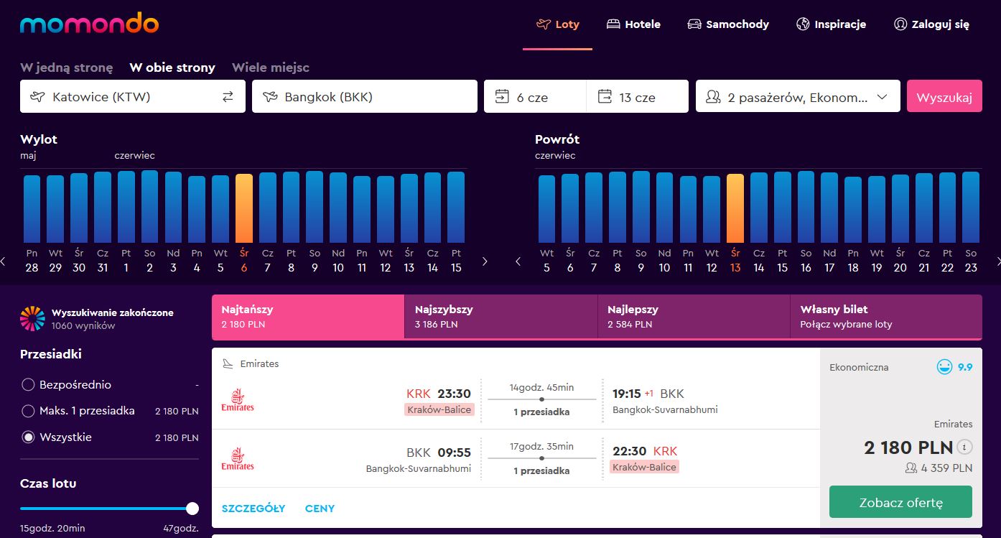This screenshot has width=1001, height=538.
Task: Show earlier return dates with left arrow
Action: (x=518, y=261)
